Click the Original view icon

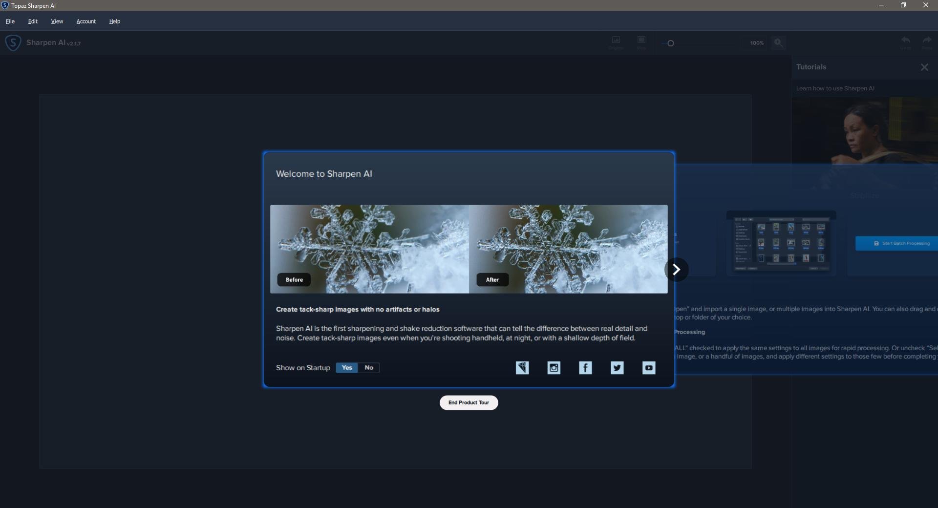(616, 42)
